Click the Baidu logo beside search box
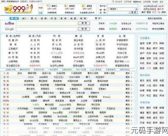 [9, 23]
